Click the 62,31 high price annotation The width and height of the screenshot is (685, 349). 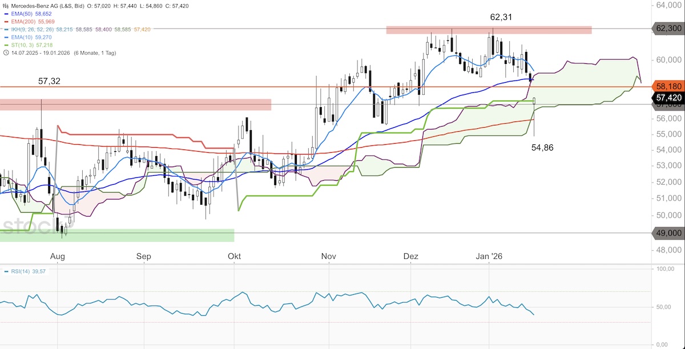coord(501,17)
